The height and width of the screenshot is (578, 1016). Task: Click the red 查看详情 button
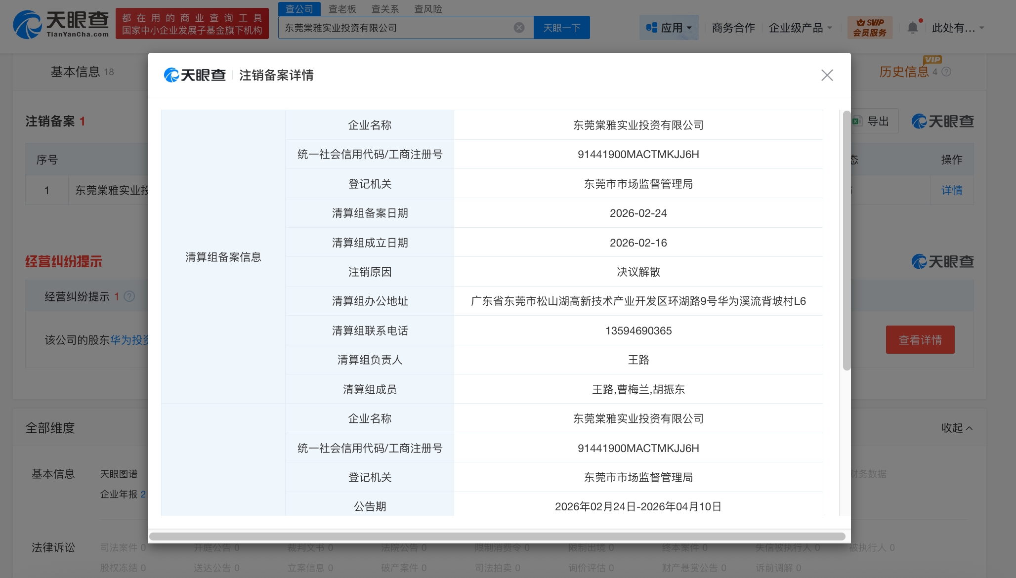(920, 340)
